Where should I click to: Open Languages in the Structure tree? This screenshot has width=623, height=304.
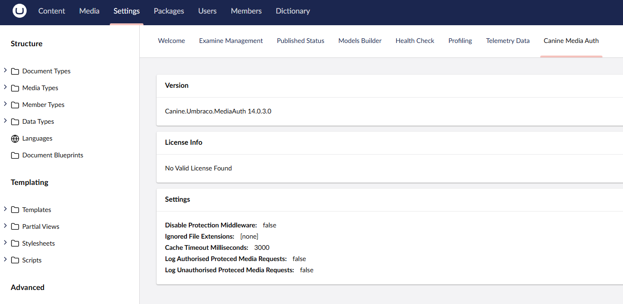point(37,139)
